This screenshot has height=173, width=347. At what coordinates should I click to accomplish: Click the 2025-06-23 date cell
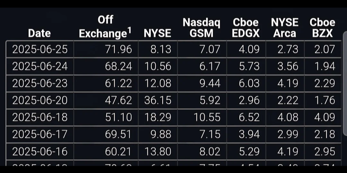tap(40, 83)
